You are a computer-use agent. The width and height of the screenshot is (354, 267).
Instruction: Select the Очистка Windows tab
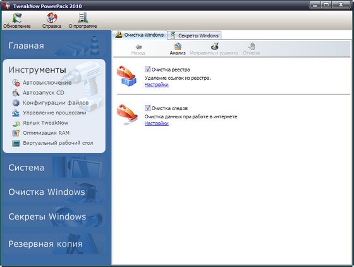(140, 35)
